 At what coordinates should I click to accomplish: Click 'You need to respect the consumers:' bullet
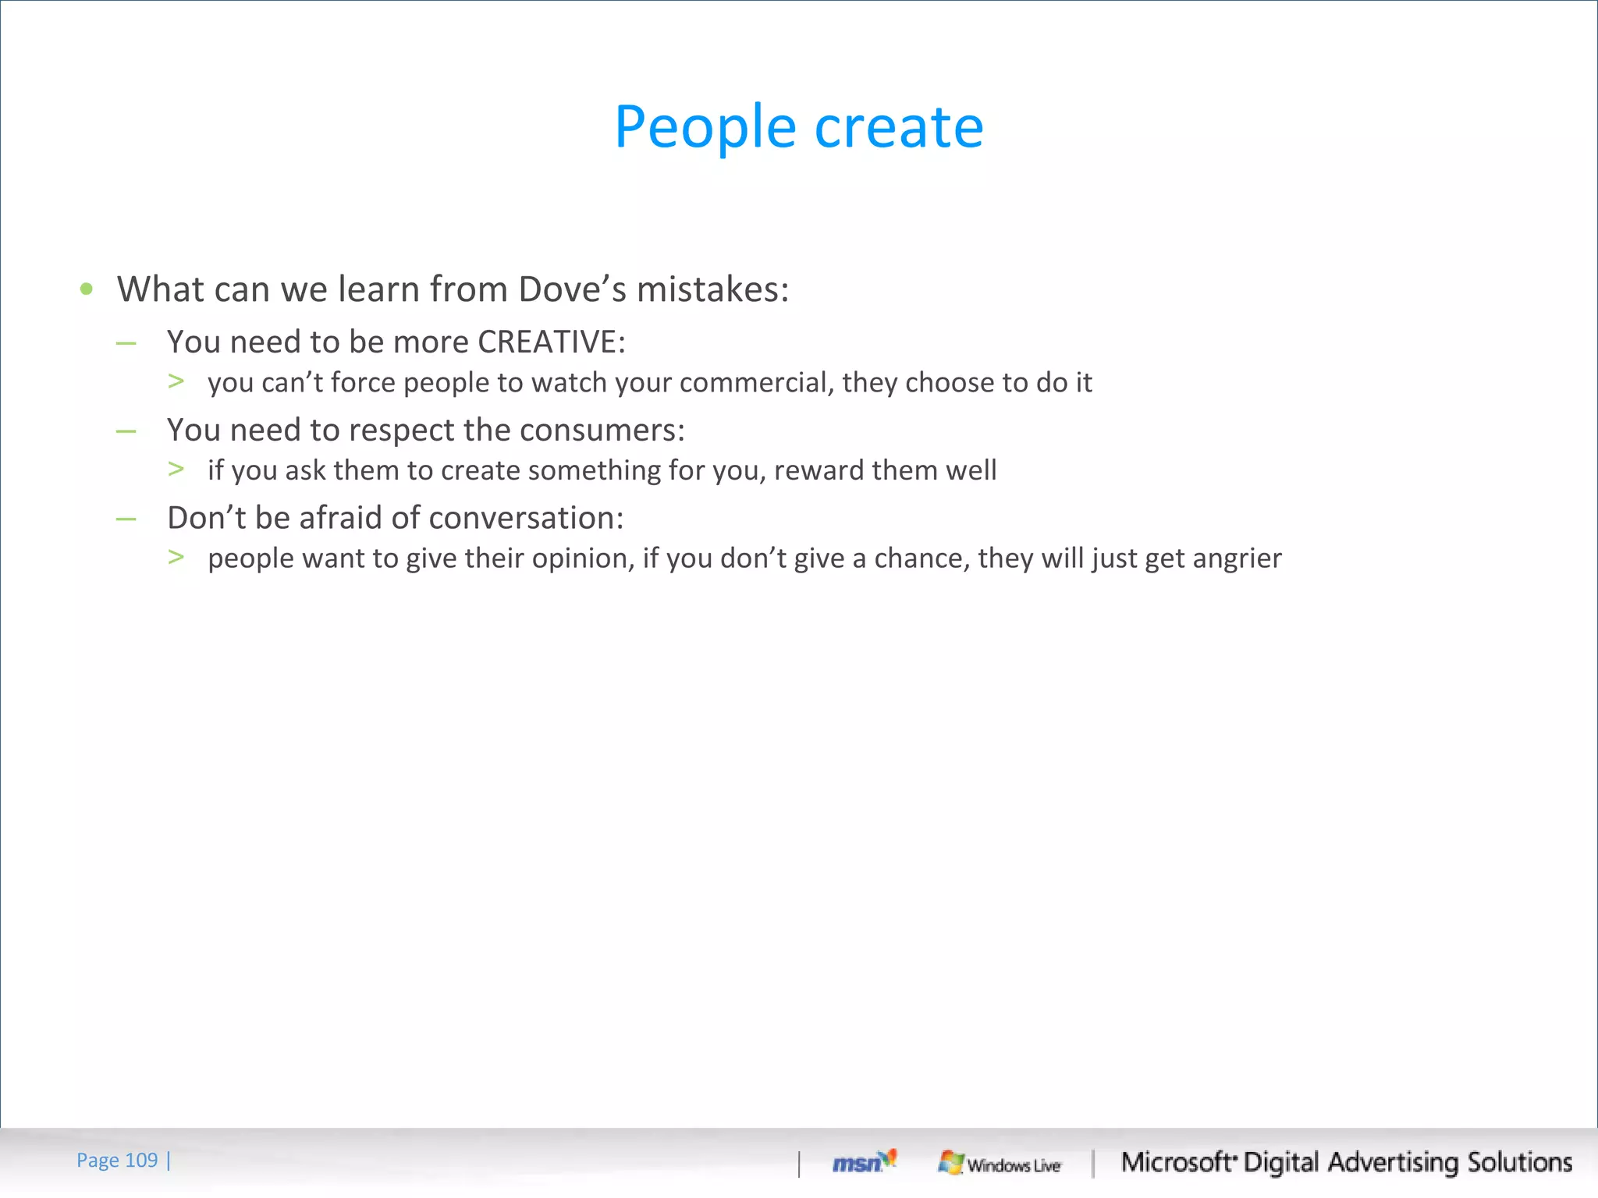(x=426, y=430)
